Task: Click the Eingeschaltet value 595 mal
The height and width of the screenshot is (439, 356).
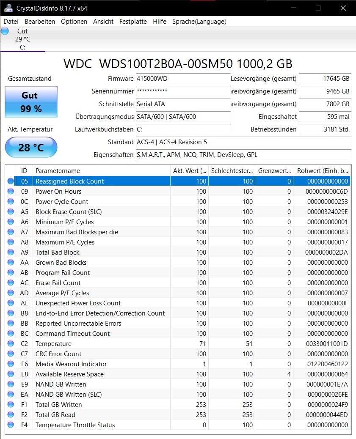Action: coord(325,116)
